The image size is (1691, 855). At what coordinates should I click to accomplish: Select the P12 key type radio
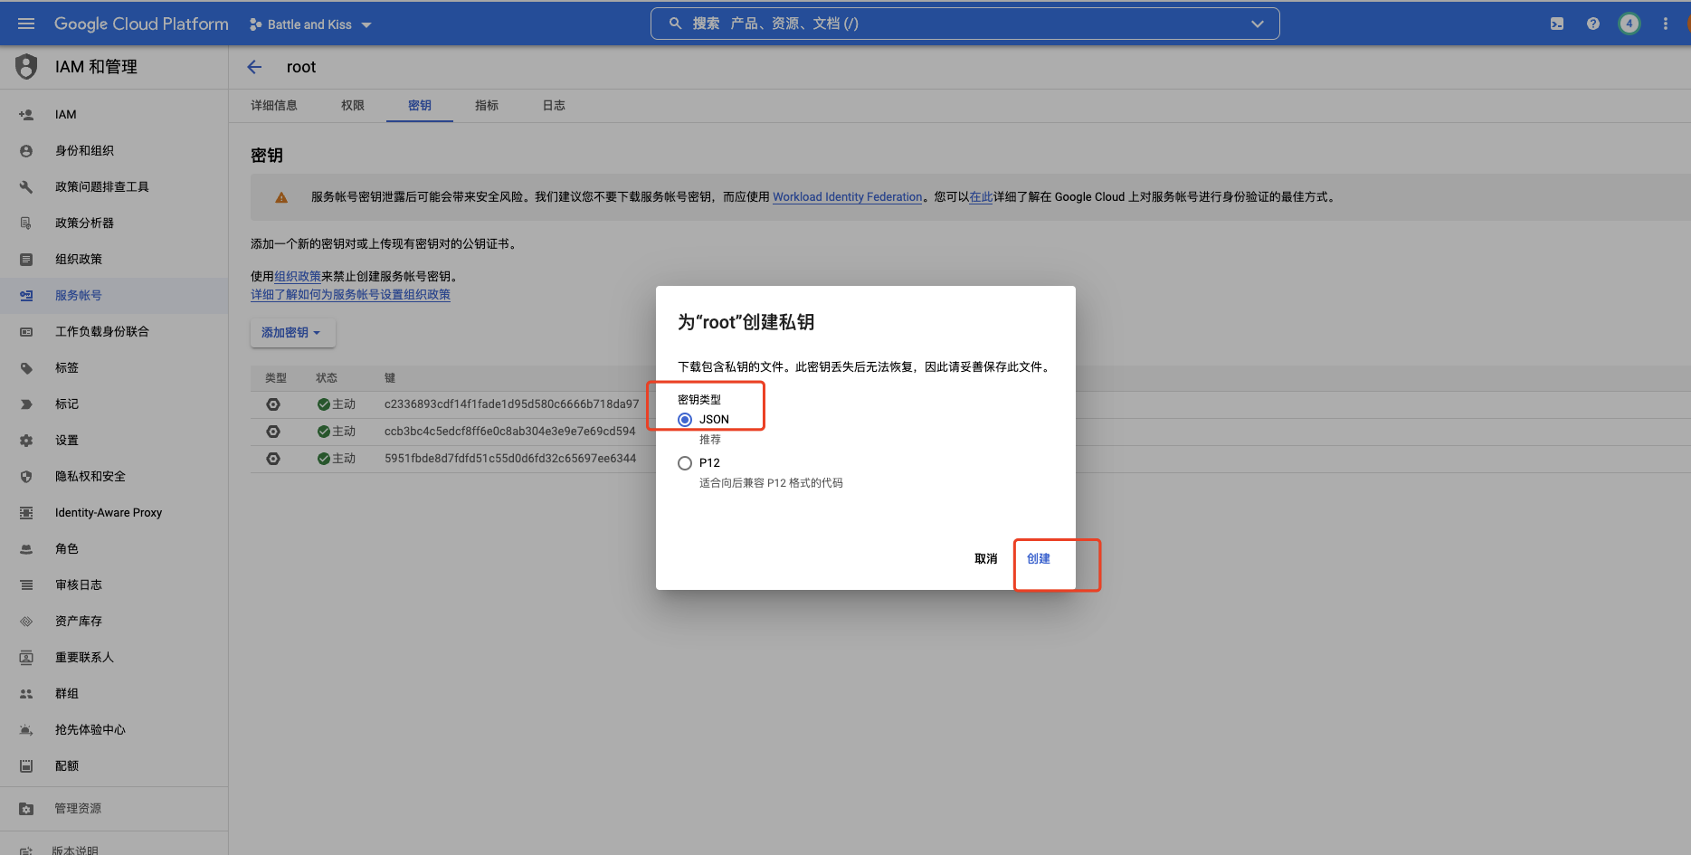click(x=685, y=463)
